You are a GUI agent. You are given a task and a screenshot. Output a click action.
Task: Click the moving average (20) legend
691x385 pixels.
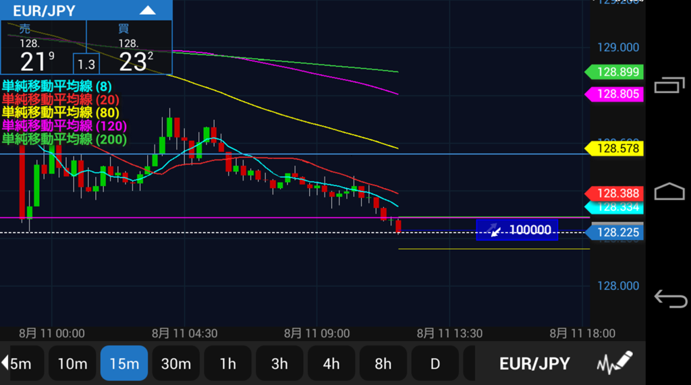61,100
